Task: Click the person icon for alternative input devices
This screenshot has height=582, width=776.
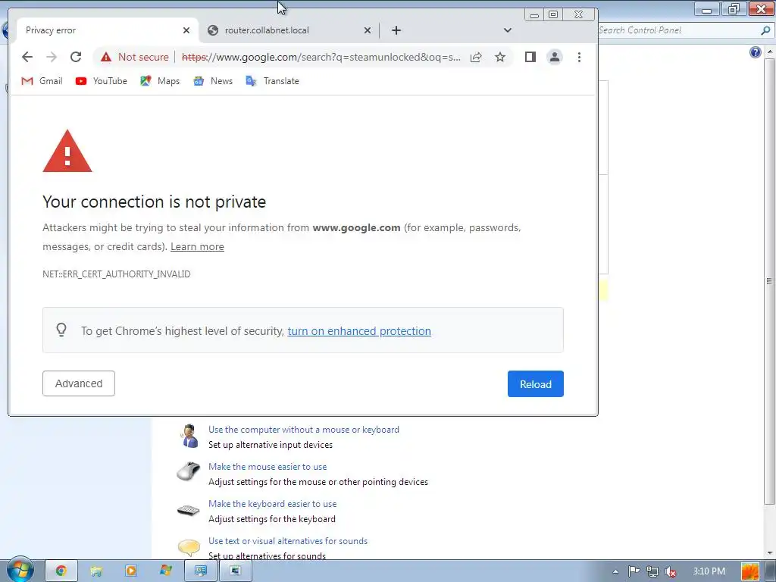Action: tap(189, 436)
